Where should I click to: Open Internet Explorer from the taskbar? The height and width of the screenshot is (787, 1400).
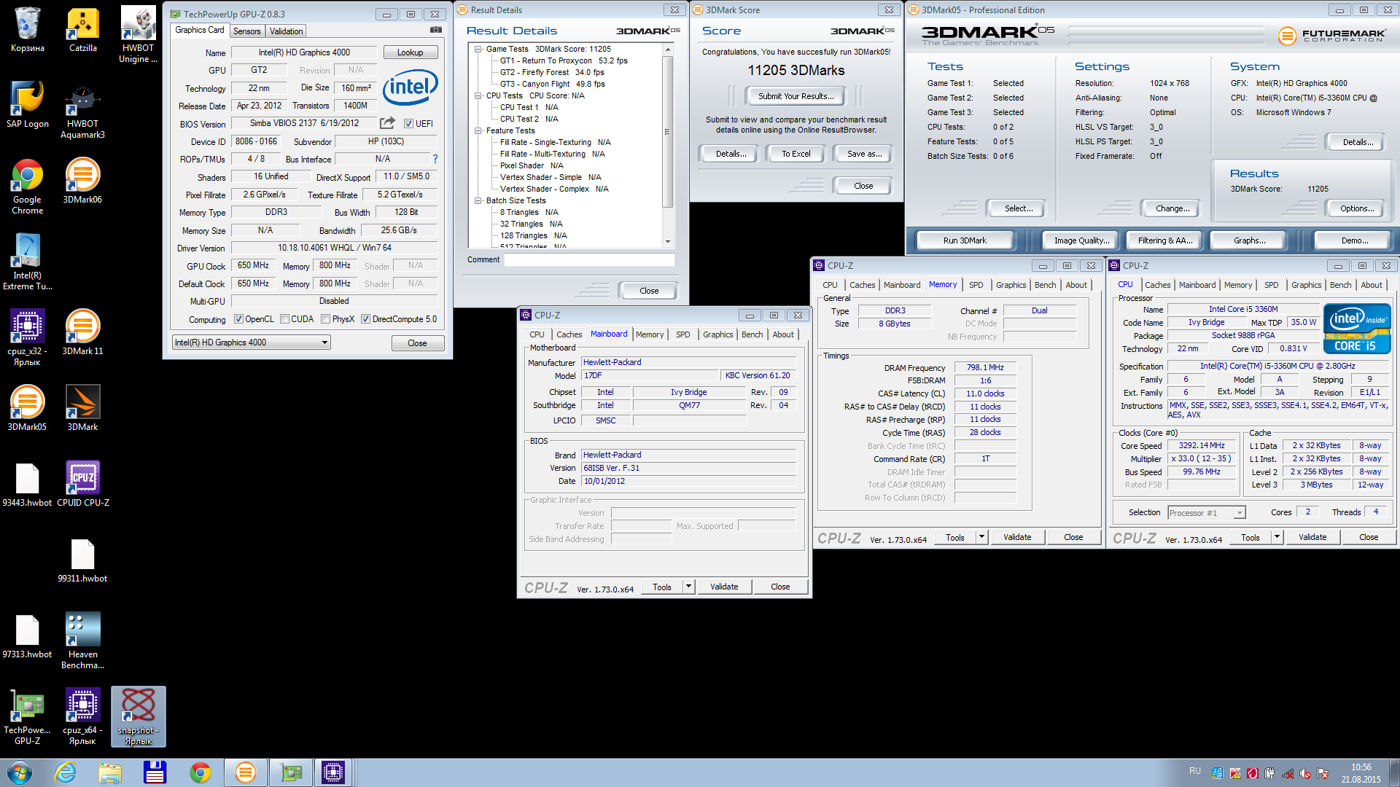(x=66, y=772)
